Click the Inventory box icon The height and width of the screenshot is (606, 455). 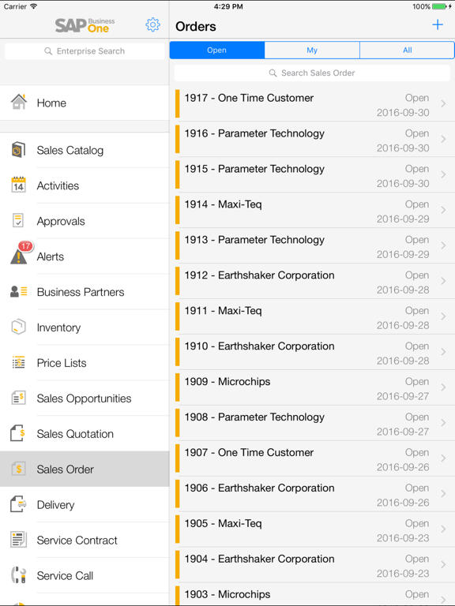(x=19, y=327)
